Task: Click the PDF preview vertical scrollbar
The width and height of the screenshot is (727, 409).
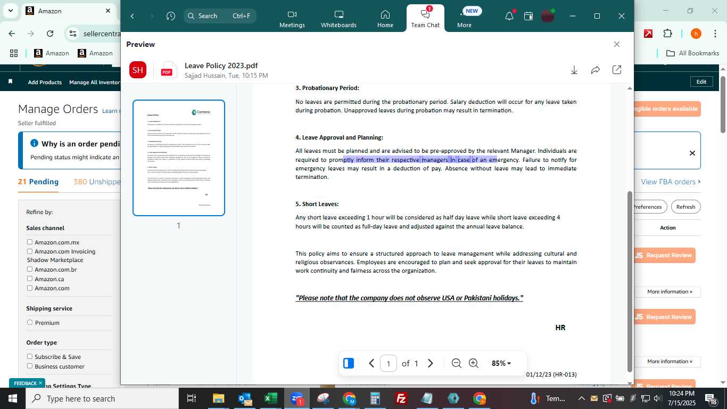Action: [x=630, y=282]
